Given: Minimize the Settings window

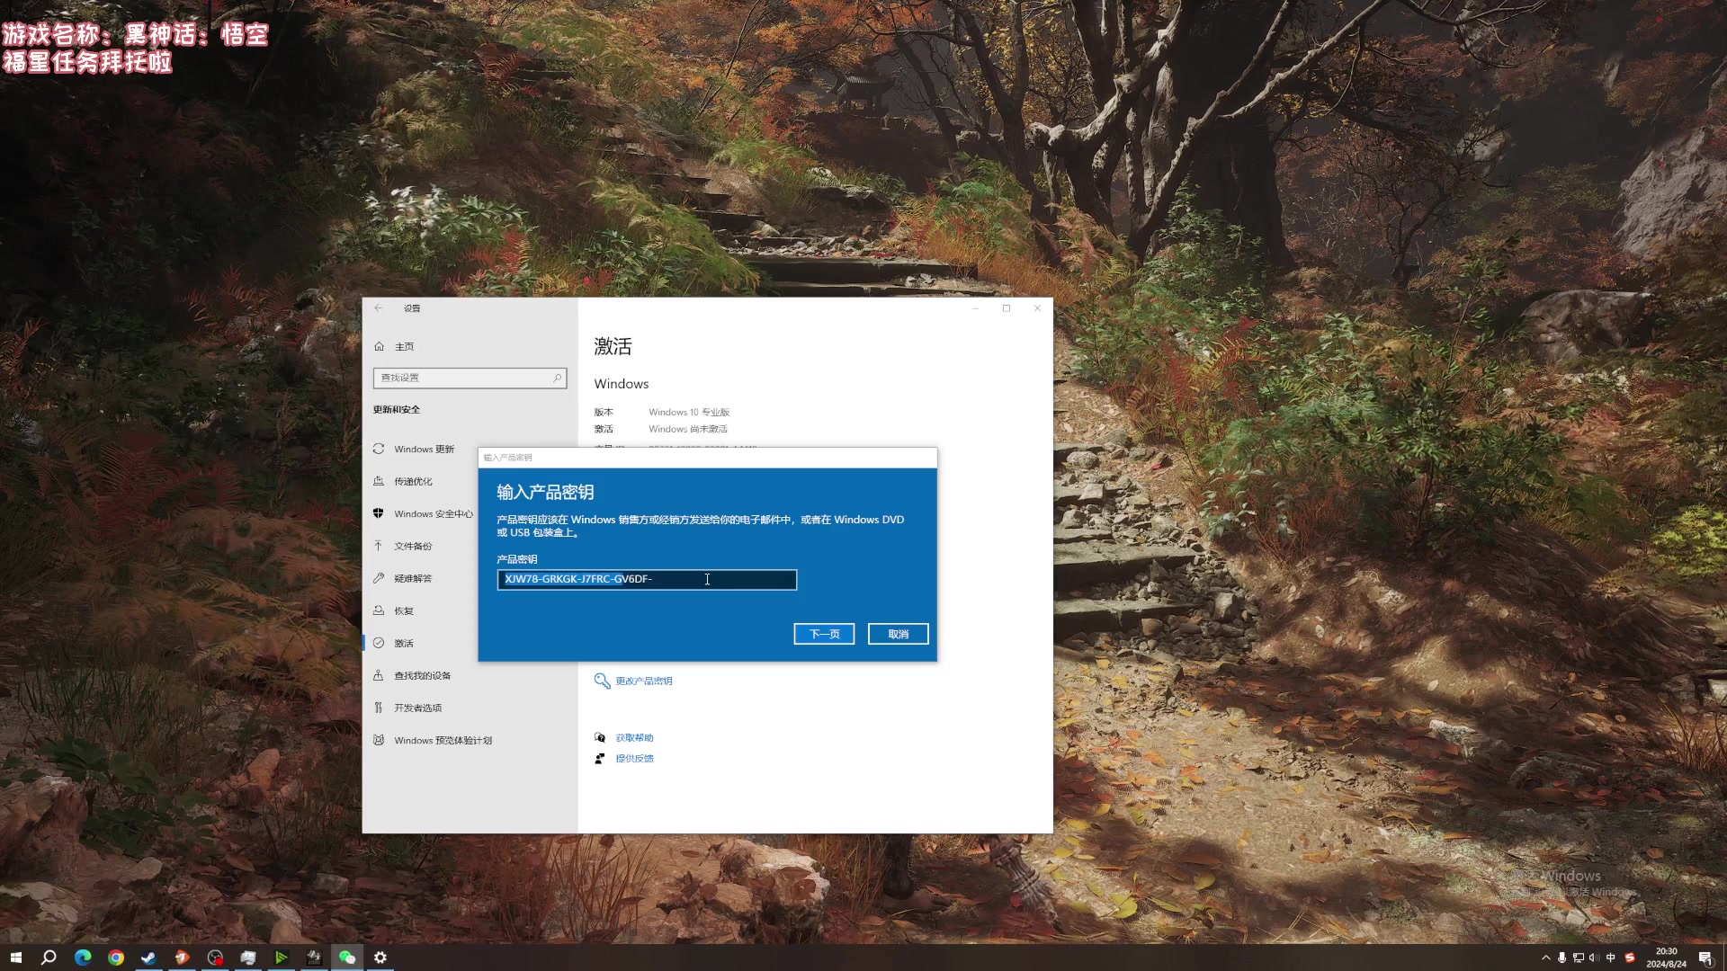Looking at the screenshot, I should pyautogui.click(x=975, y=308).
